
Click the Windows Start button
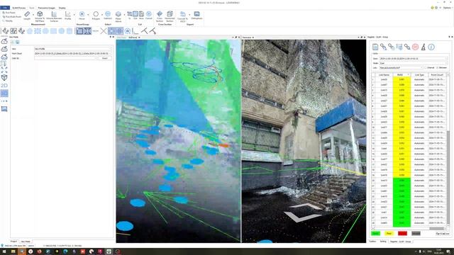click(4, 251)
